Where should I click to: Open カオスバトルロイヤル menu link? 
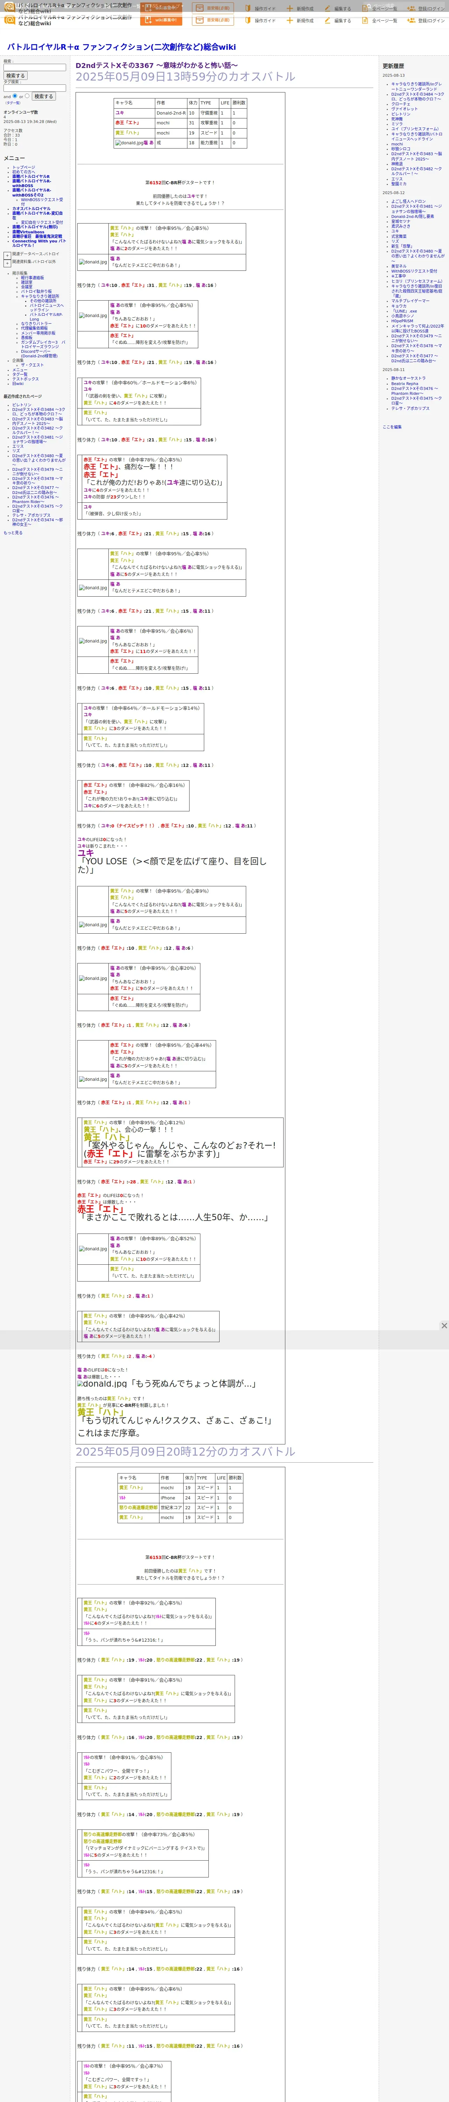point(31,209)
